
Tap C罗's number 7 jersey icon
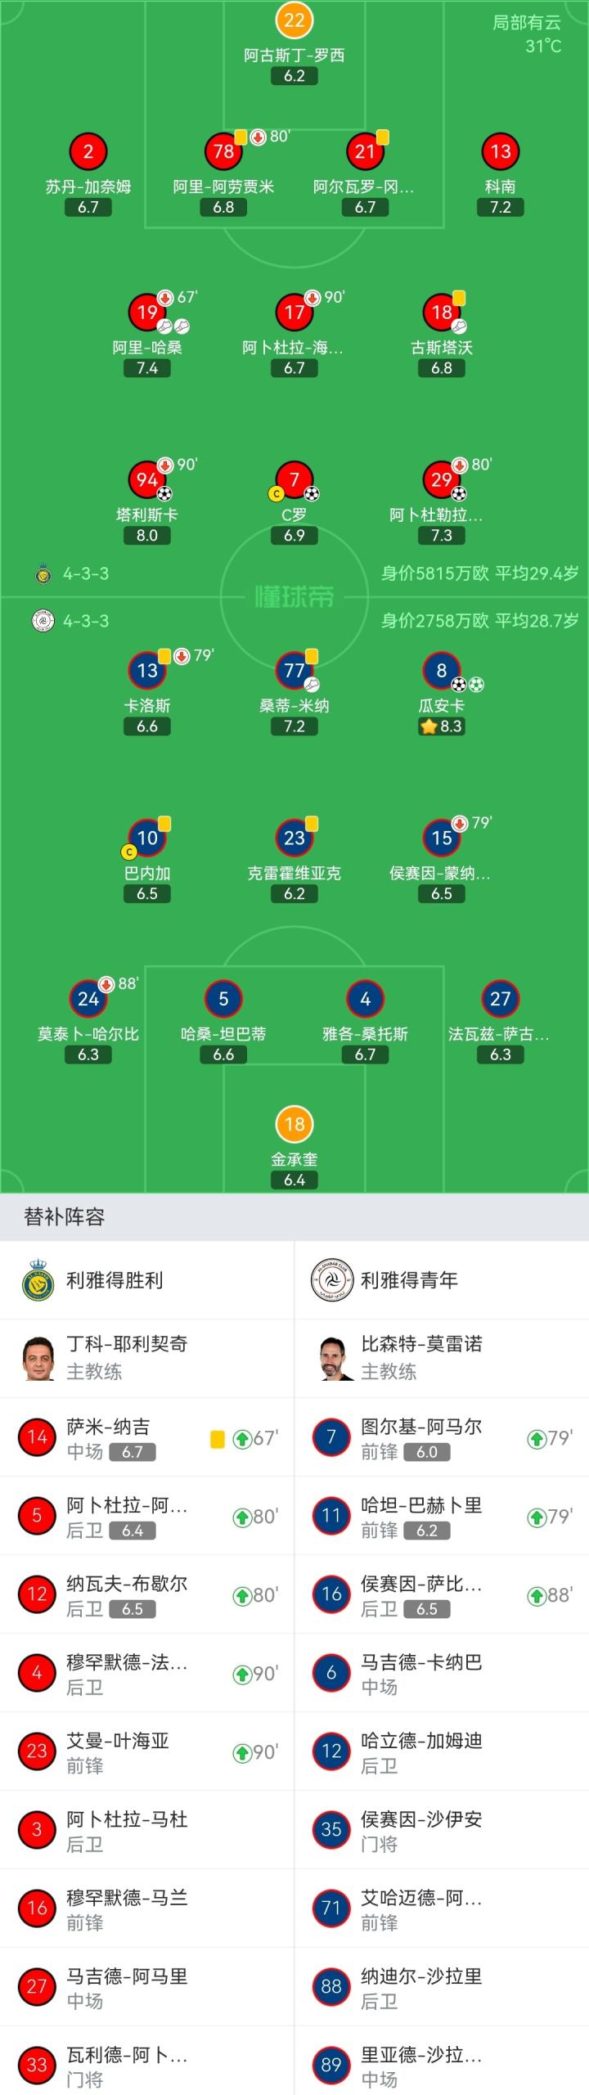(294, 479)
